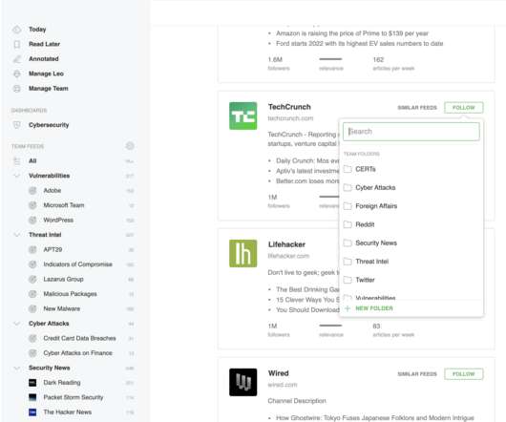
Task: Collapse the Cyber Attacks feed folder
Action: (x=17, y=324)
